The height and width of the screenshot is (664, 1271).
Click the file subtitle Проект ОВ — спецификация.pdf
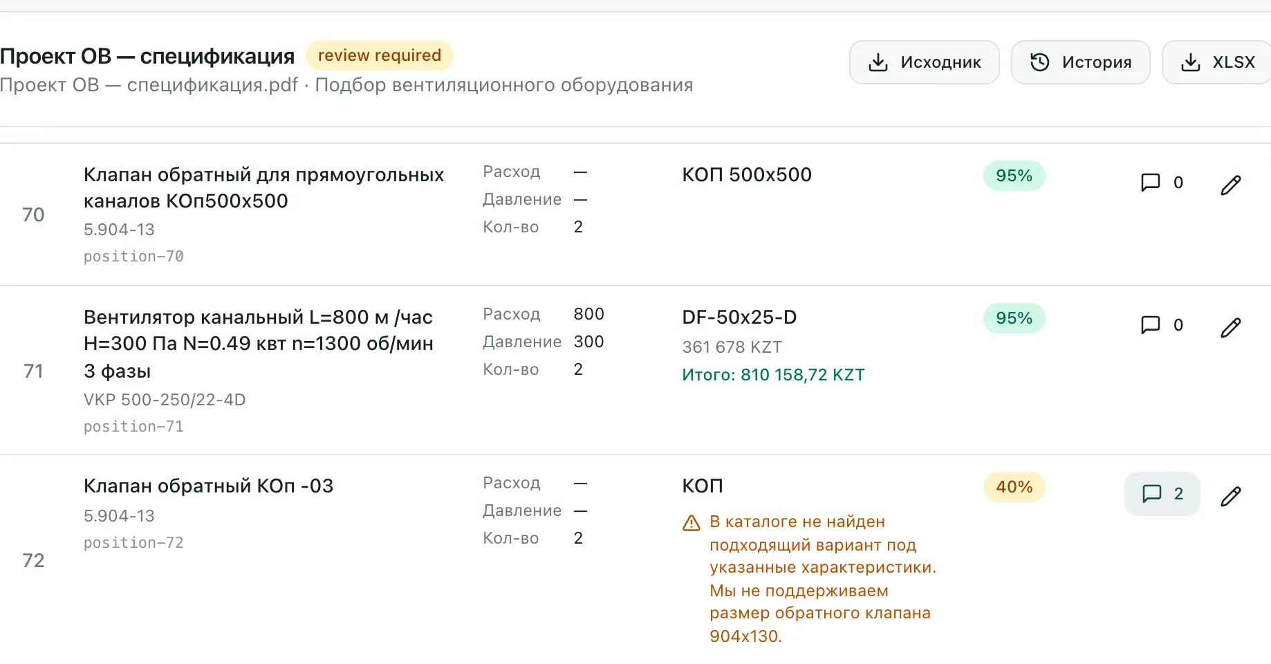(x=149, y=85)
